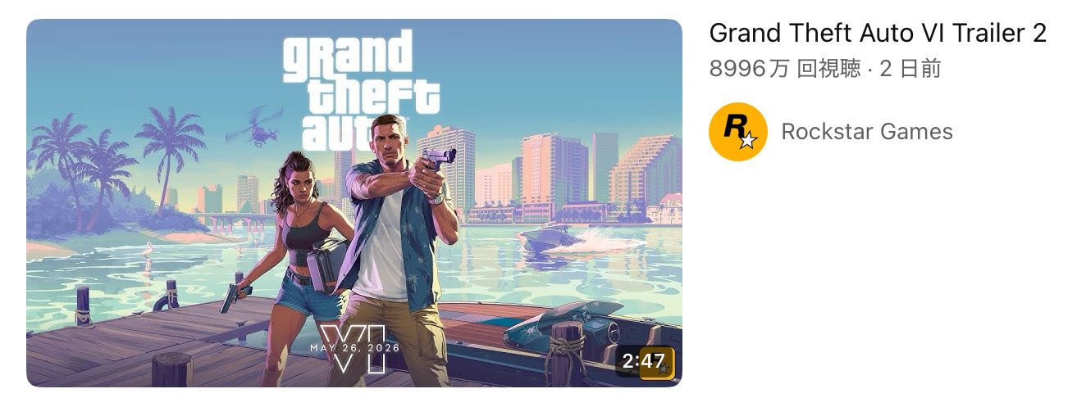Click the Roman numeral VI logo on thumbnail

coord(353,350)
